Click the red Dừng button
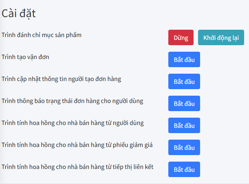249x184 pixels. 181,37
